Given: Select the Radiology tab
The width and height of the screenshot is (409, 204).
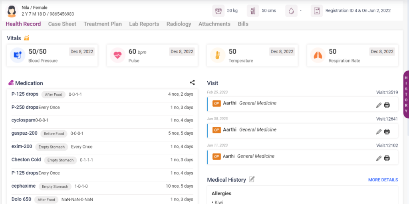Looking at the screenshot, I should (x=179, y=24).
